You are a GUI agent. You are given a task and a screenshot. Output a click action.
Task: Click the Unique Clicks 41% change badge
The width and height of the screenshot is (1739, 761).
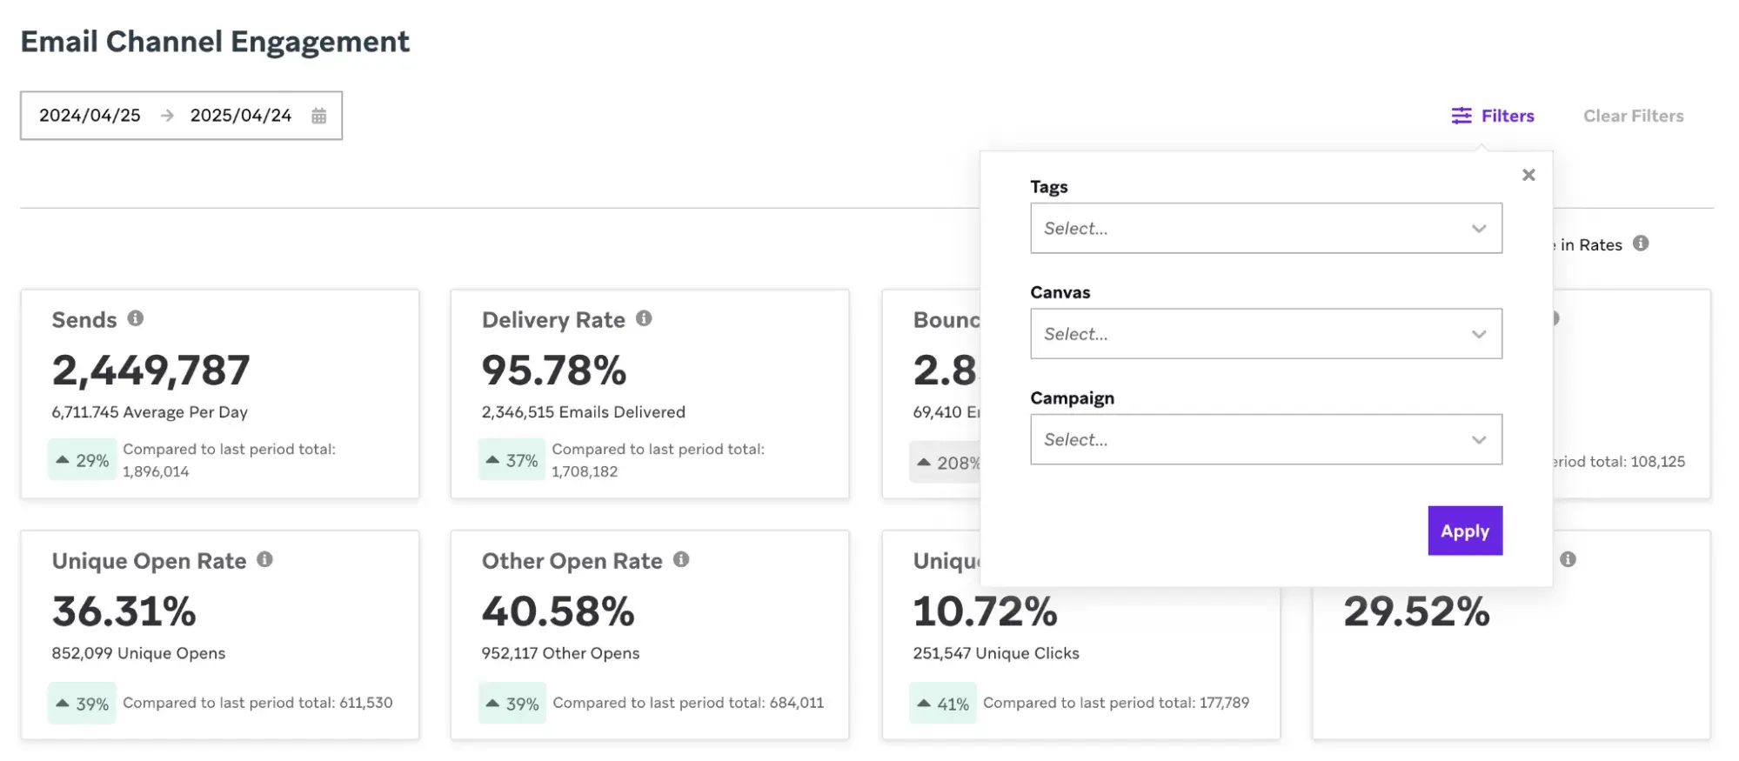pyautogui.click(x=943, y=704)
